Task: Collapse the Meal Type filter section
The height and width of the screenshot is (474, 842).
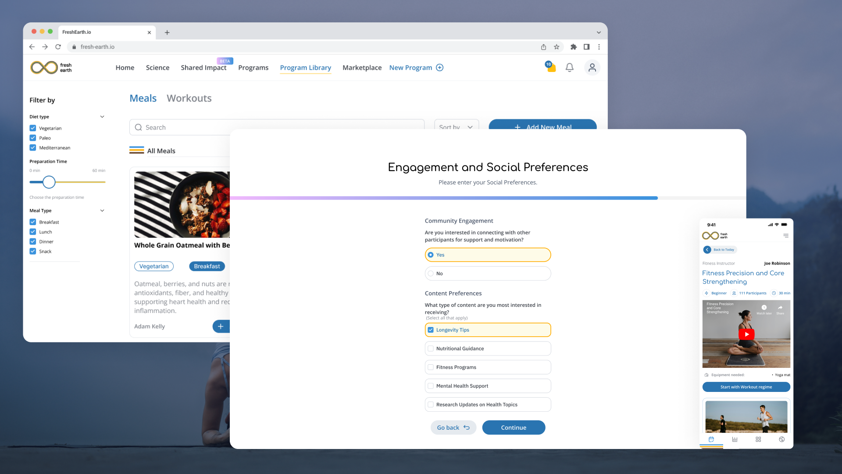Action: [102, 211]
